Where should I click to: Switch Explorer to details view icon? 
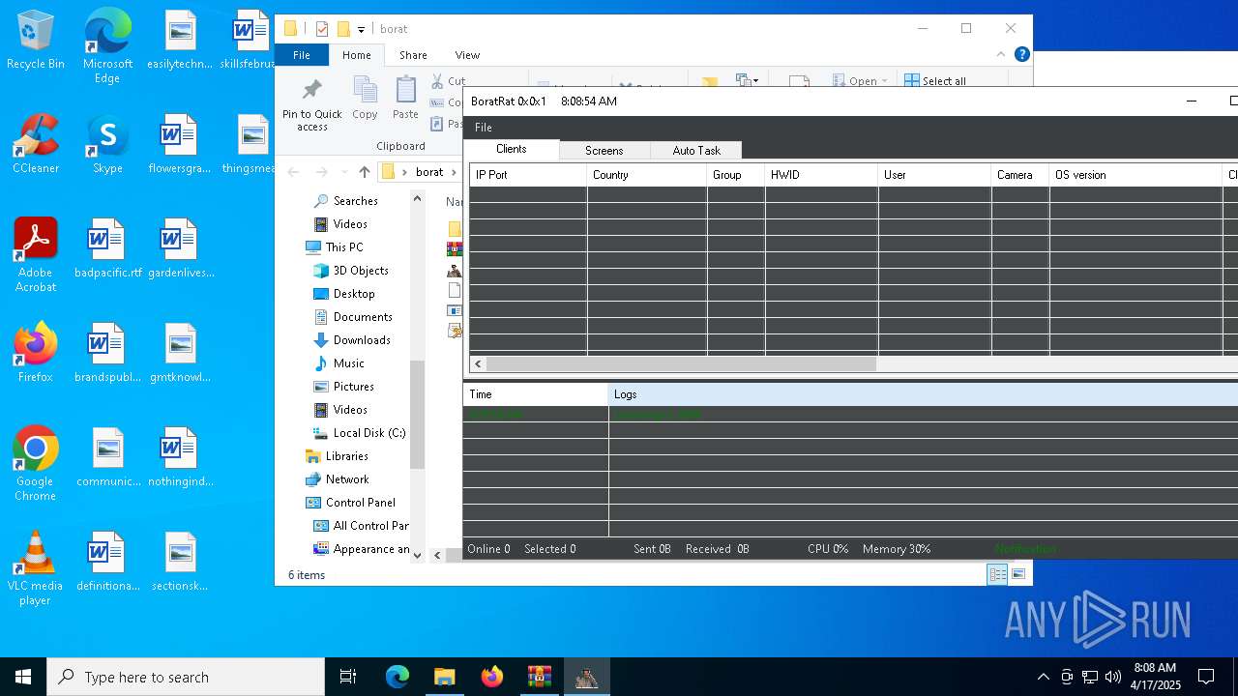tap(997, 574)
